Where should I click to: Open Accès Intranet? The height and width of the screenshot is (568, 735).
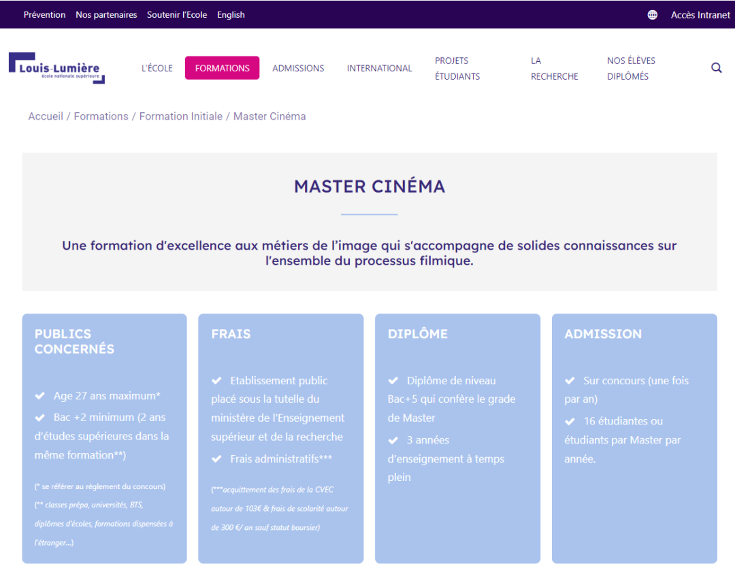pos(700,15)
